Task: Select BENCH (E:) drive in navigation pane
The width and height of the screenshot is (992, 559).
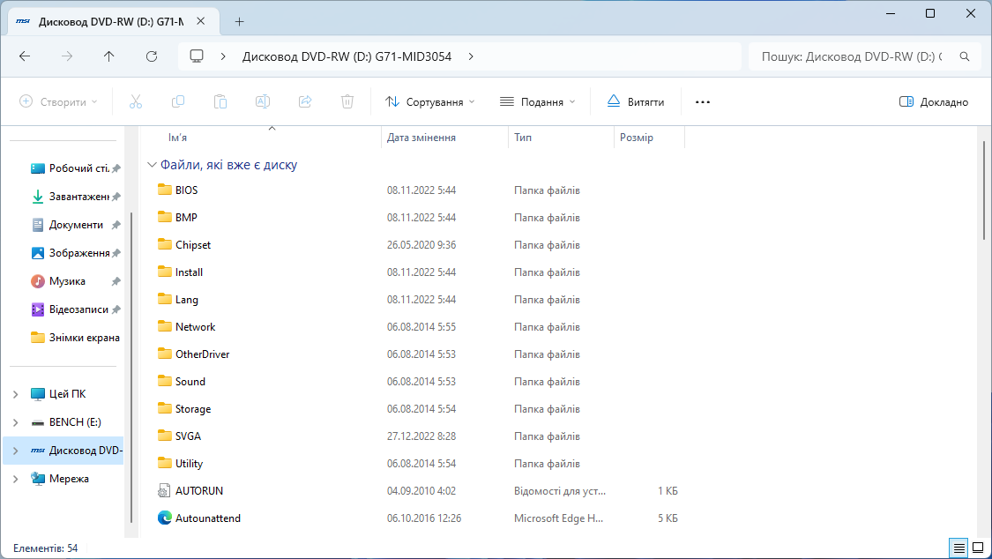Action: point(75,422)
